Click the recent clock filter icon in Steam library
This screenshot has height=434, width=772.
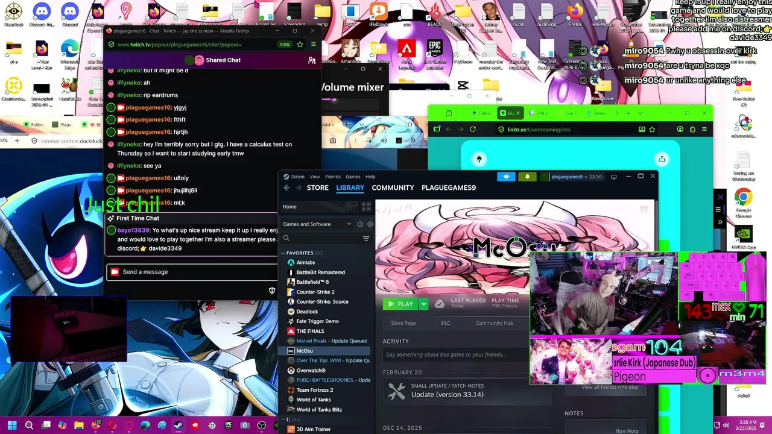pyautogui.click(x=360, y=224)
